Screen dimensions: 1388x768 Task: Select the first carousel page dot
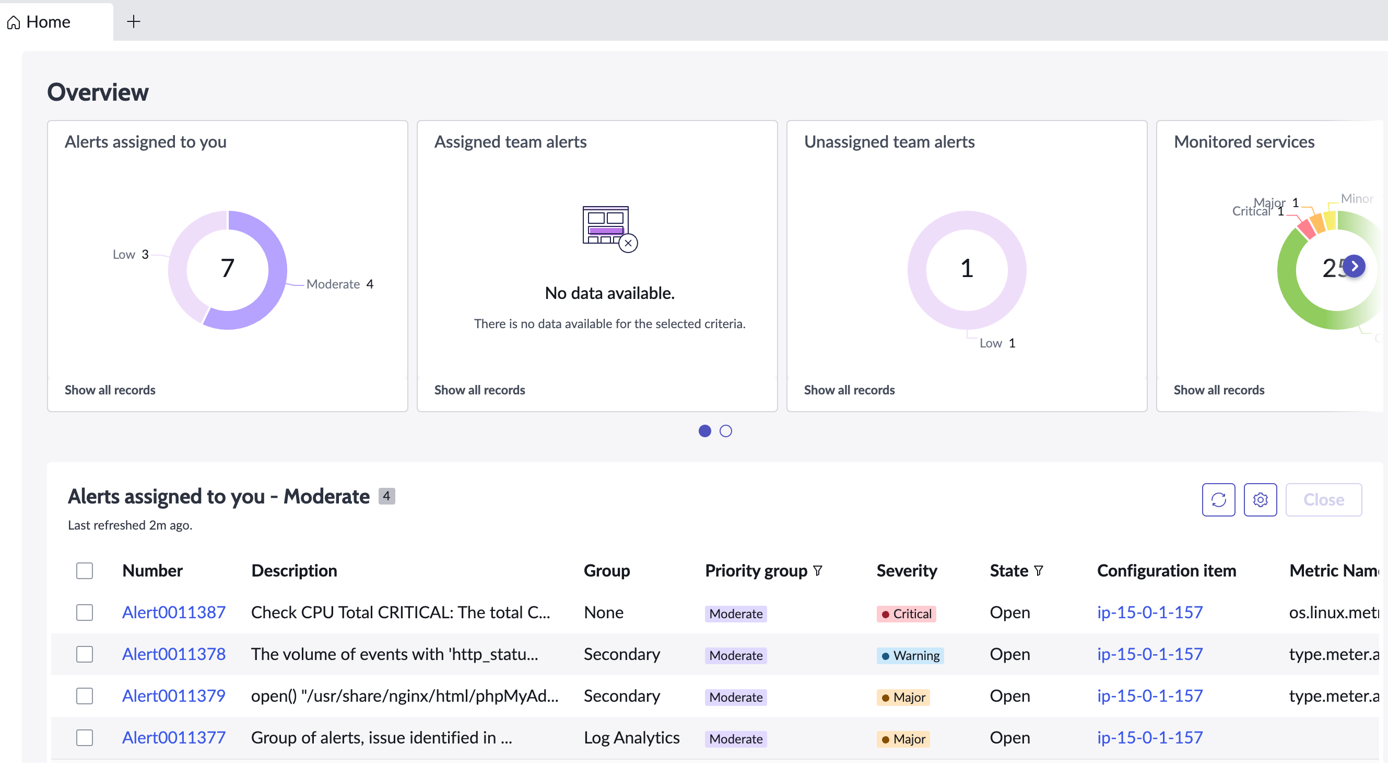[x=704, y=431]
